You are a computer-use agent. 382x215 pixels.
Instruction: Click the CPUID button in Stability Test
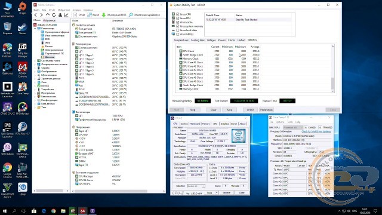tap(250, 110)
